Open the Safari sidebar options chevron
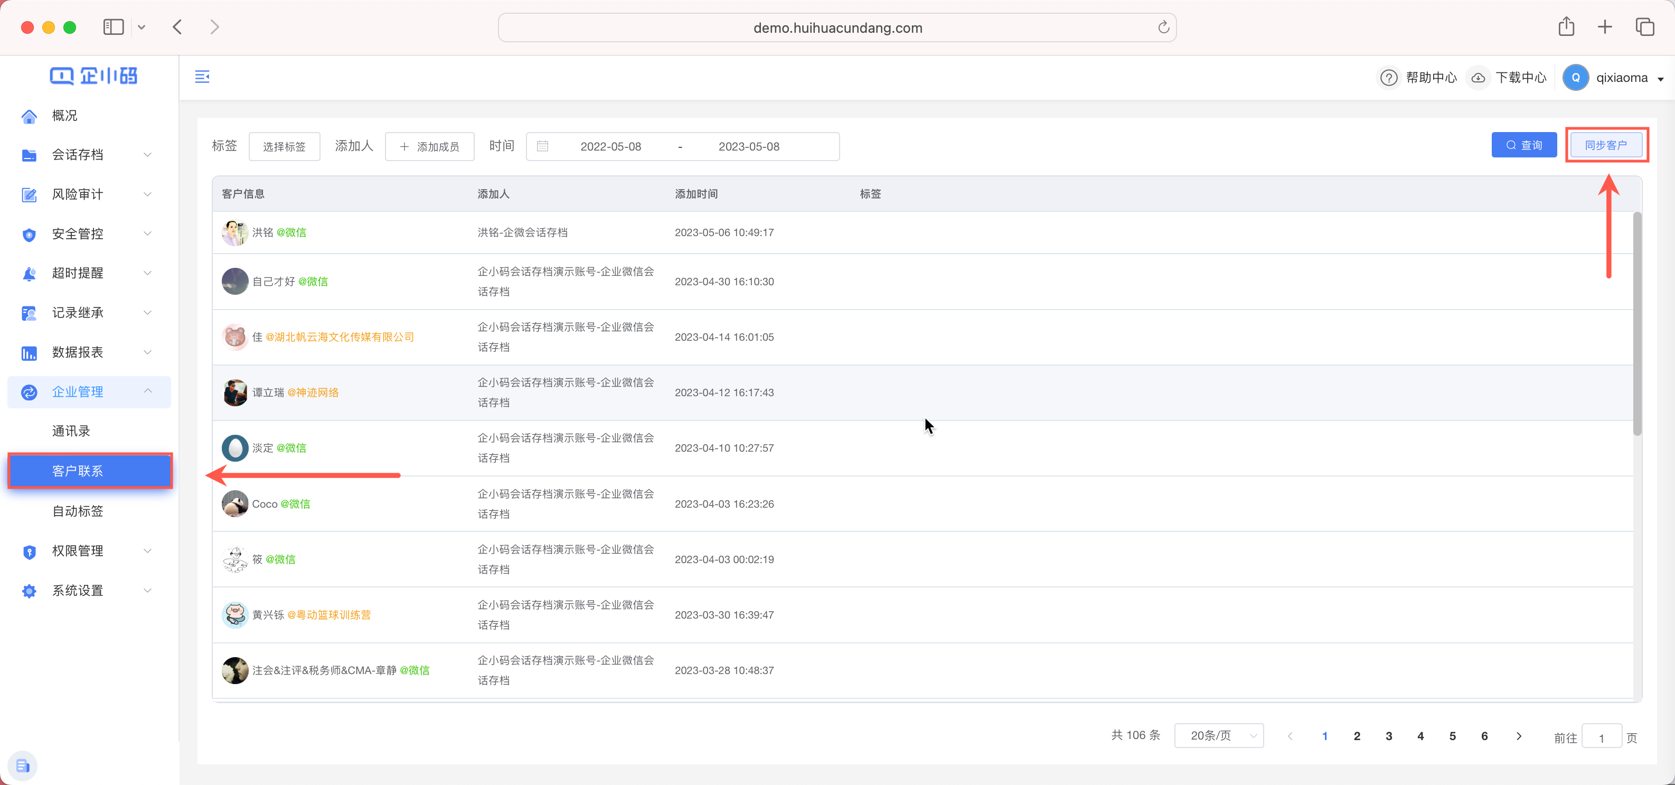Image resolution: width=1675 pixels, height=785 pixels. click(141, 27)
